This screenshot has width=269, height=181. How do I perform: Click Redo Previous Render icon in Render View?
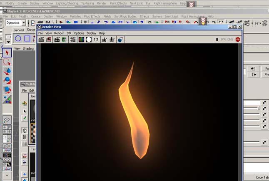coord(41,40)
